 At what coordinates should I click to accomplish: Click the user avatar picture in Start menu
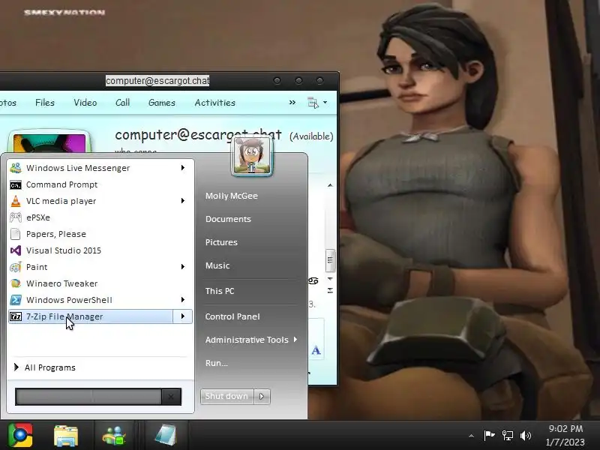252,156
